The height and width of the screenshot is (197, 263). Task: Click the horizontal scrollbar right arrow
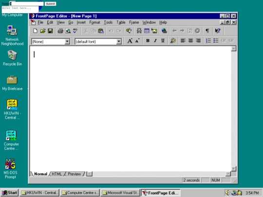[x=228, y=174]
